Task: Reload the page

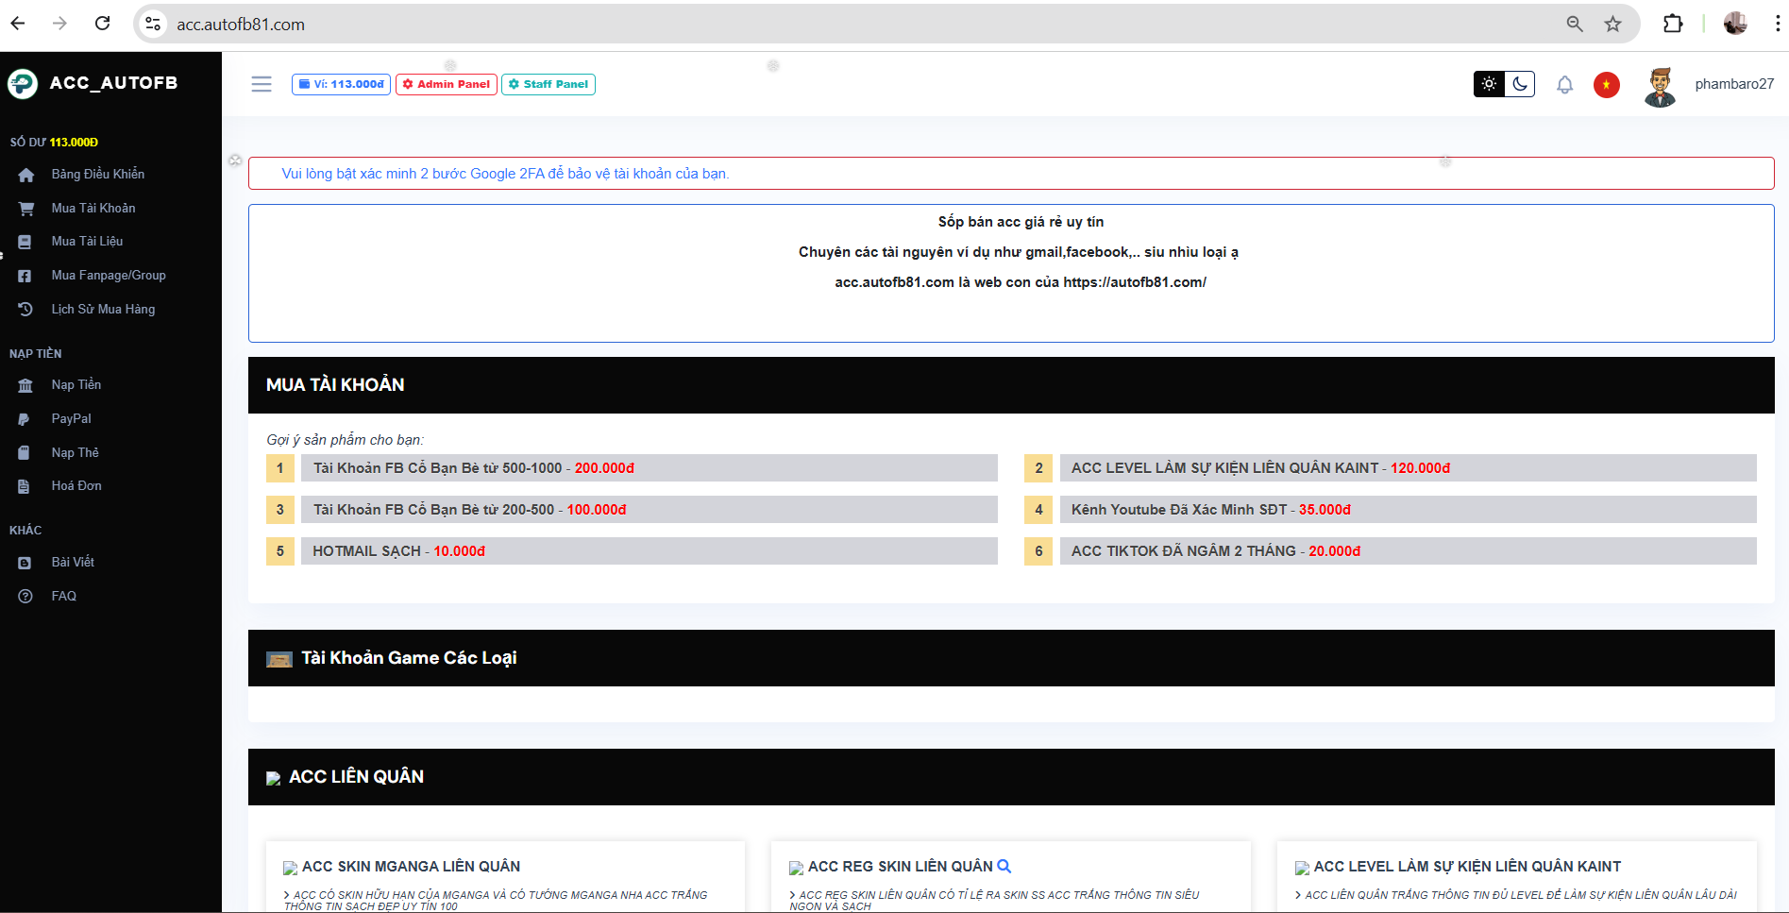Action: coord(103,24)
